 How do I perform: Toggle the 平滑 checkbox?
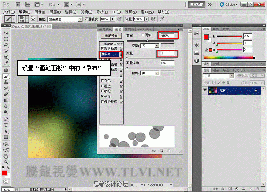(x=103, y=96)
